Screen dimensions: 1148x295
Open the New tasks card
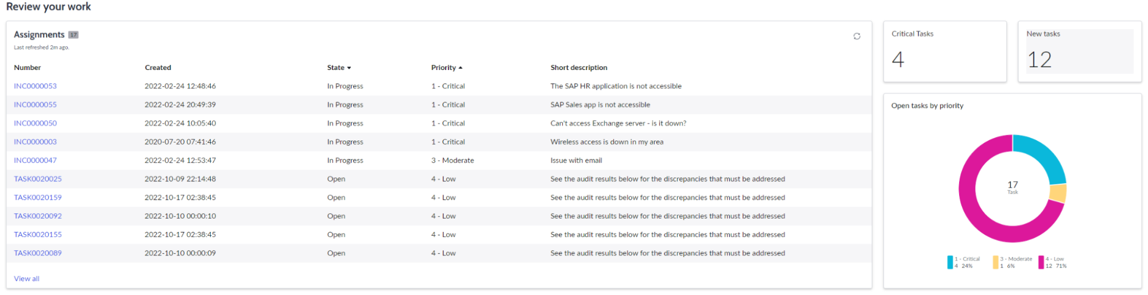coord(1079,52)
